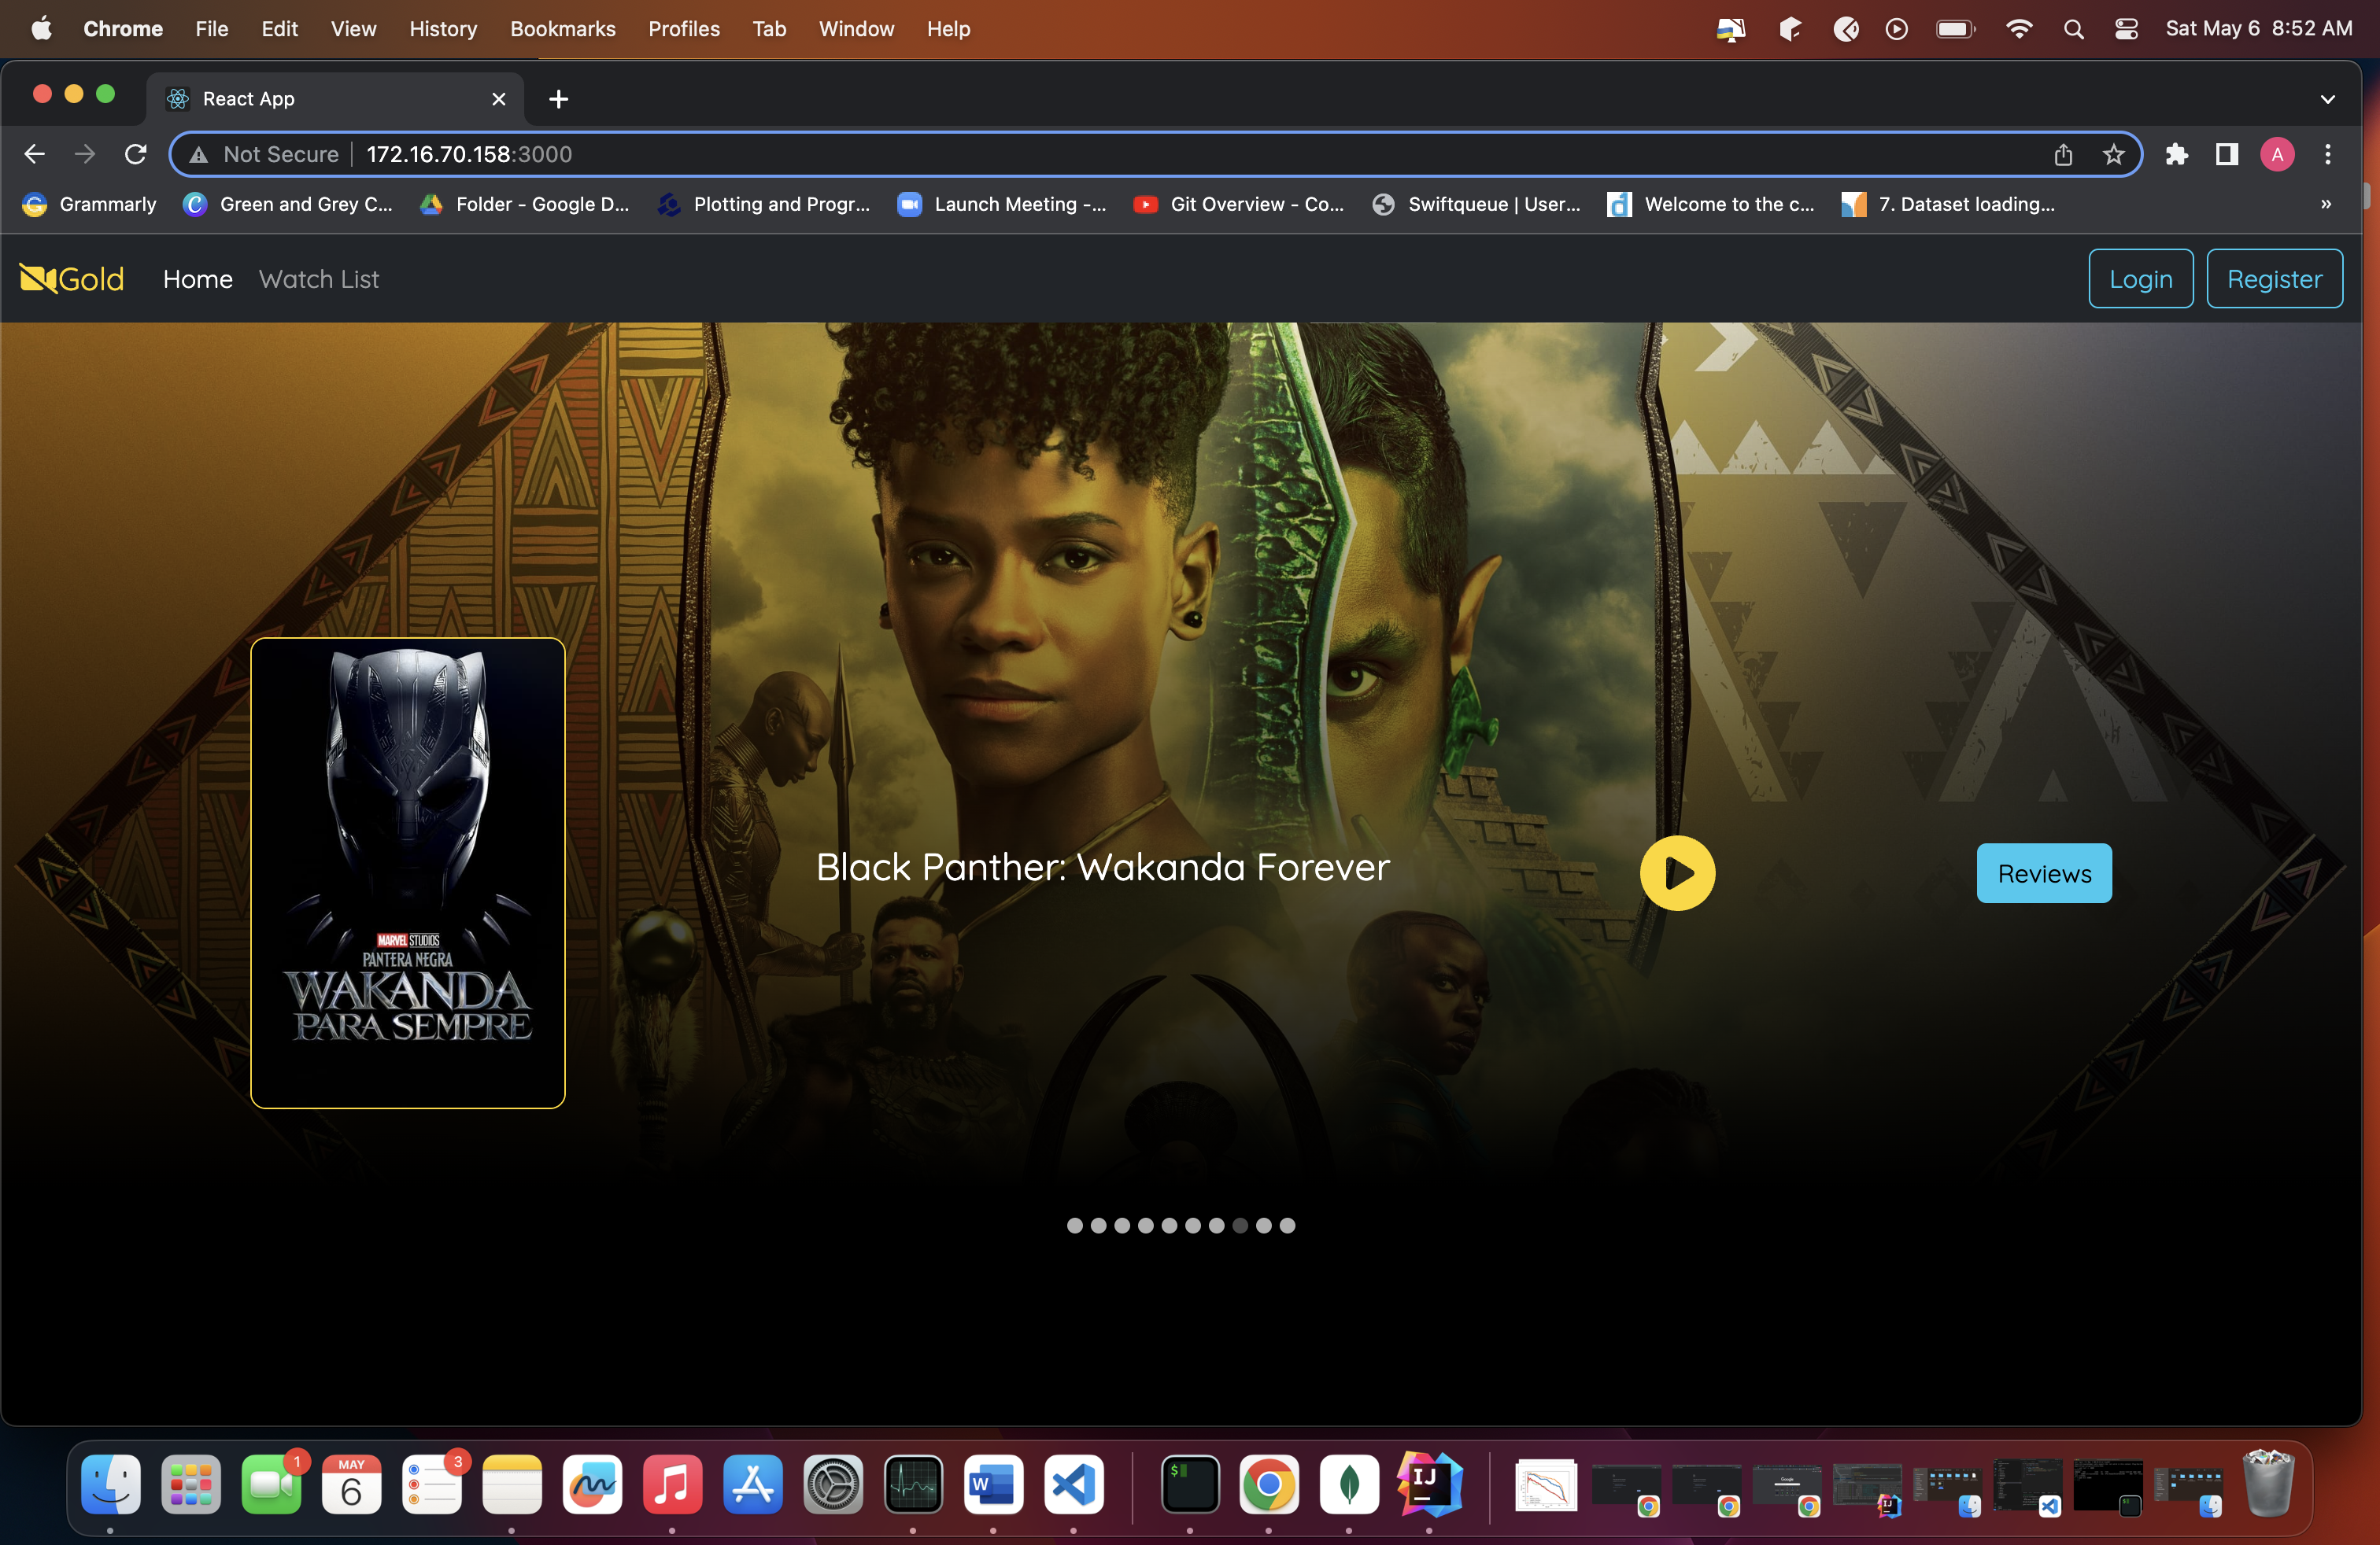Click the Wakanda Para Sempre poster
The height and width of the screenshot is (1545, 2380).
pos(408,872)
